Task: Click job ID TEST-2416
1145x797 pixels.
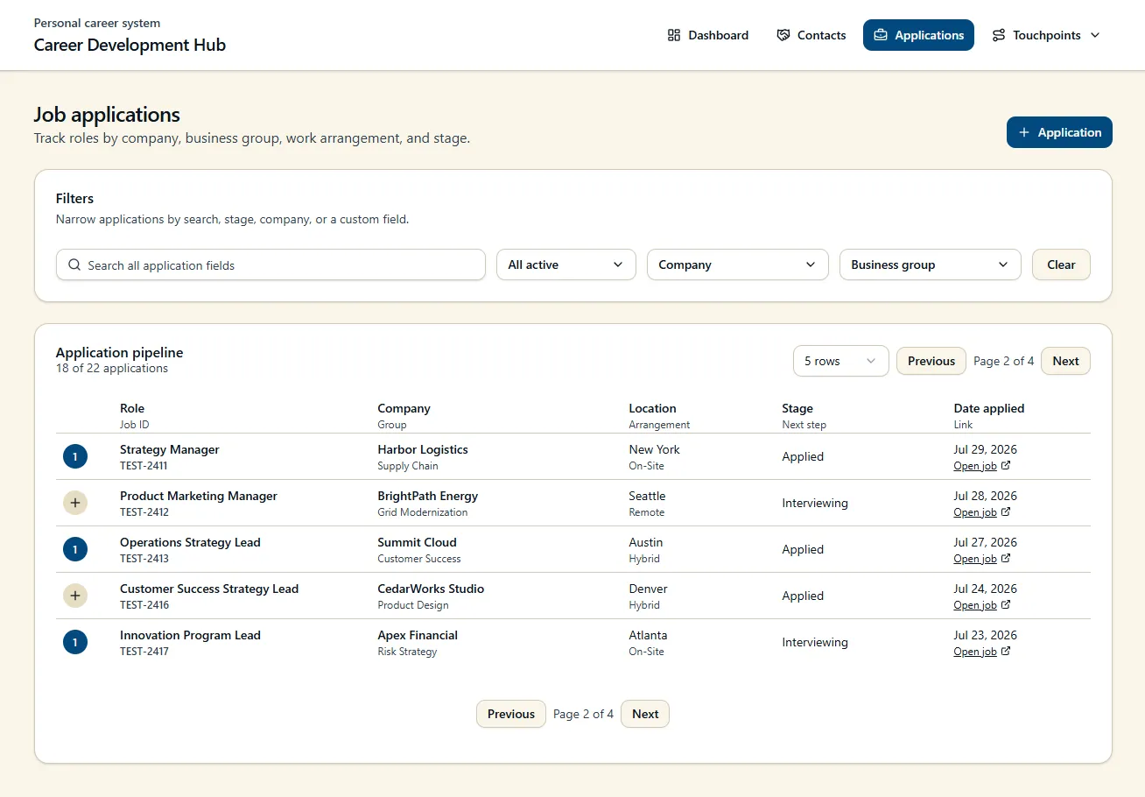Action: pos(144,605)
